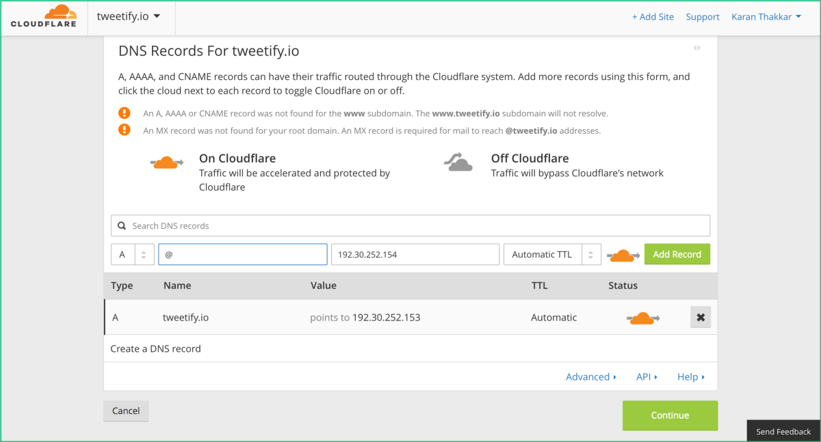Open the record type A dropdown
This screenshot has width=821, height=442.
133,254
